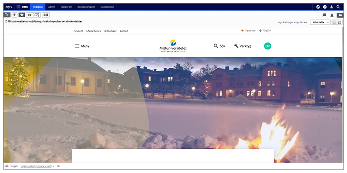This screenshot has width=347, height=173.
Task: Click the green LN user avatar
Action: click(x=268, y=46)
